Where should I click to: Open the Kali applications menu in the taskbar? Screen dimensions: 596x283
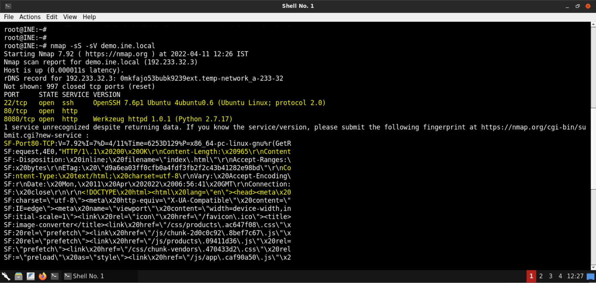(x=6, y=276)
